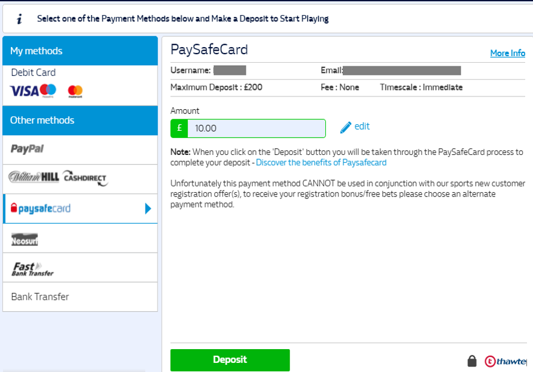This screenshot has width=533, height=372.
Task: Click the thawte security seal
Action: (x=505, y=361)
